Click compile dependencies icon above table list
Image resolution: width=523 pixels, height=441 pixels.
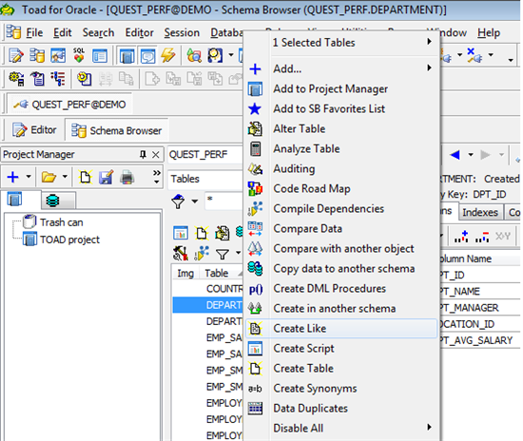click(x=202, y=254)
